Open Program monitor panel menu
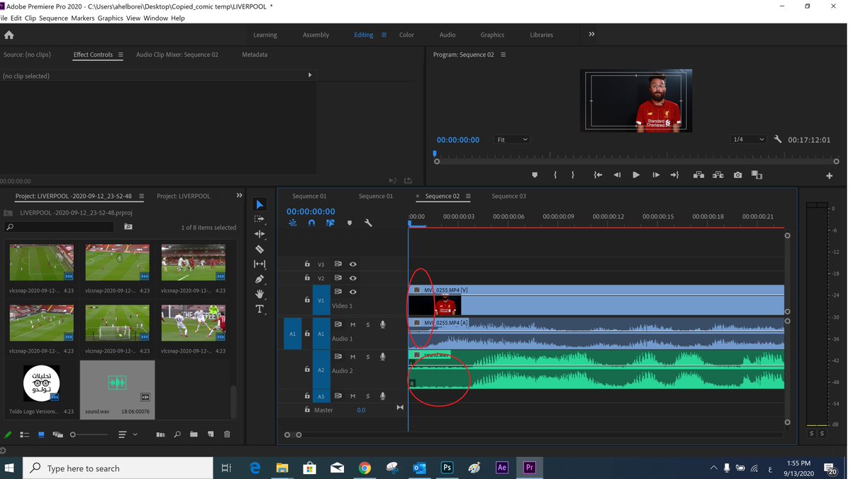 tap(504, 55)
